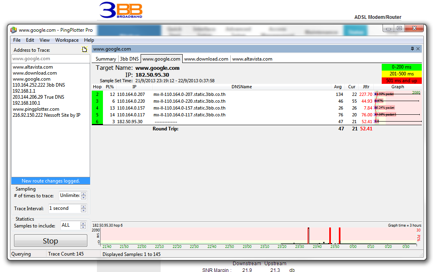This screenshot has width=433, height=272.
Task: Open the File menu
Action: click(17, 40)
